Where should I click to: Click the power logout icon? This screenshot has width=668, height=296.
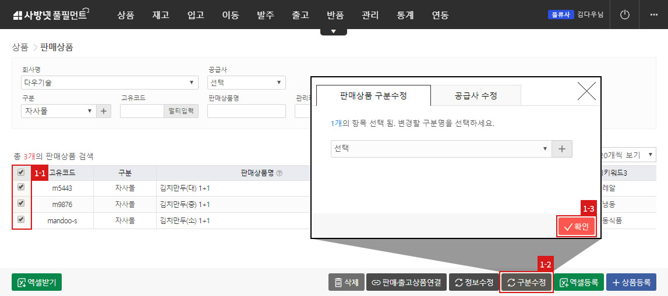[x=624, y=15]
